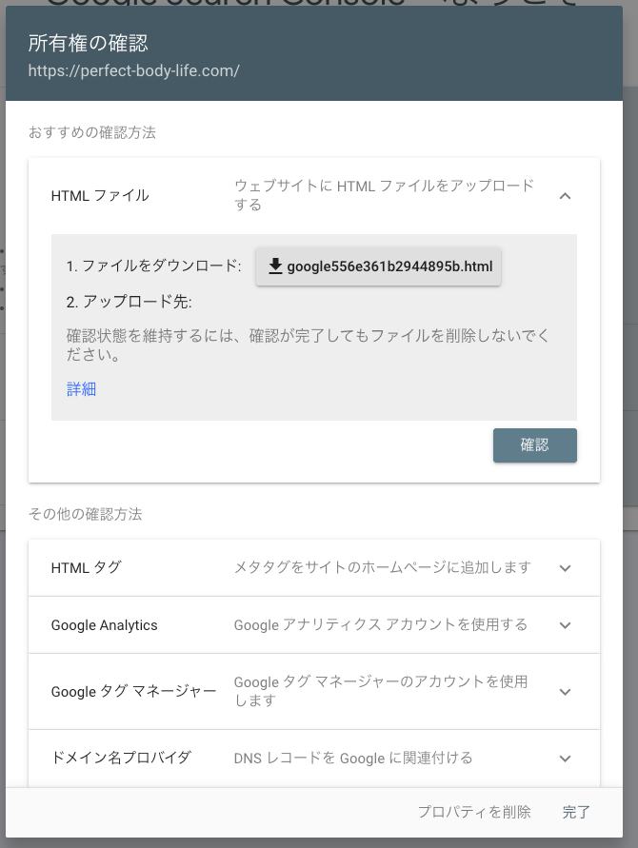Viewport: 638px width, 848px height.
Task: Collapse the HTML ファイル section using the up chevron
Action: coord(565,195)
